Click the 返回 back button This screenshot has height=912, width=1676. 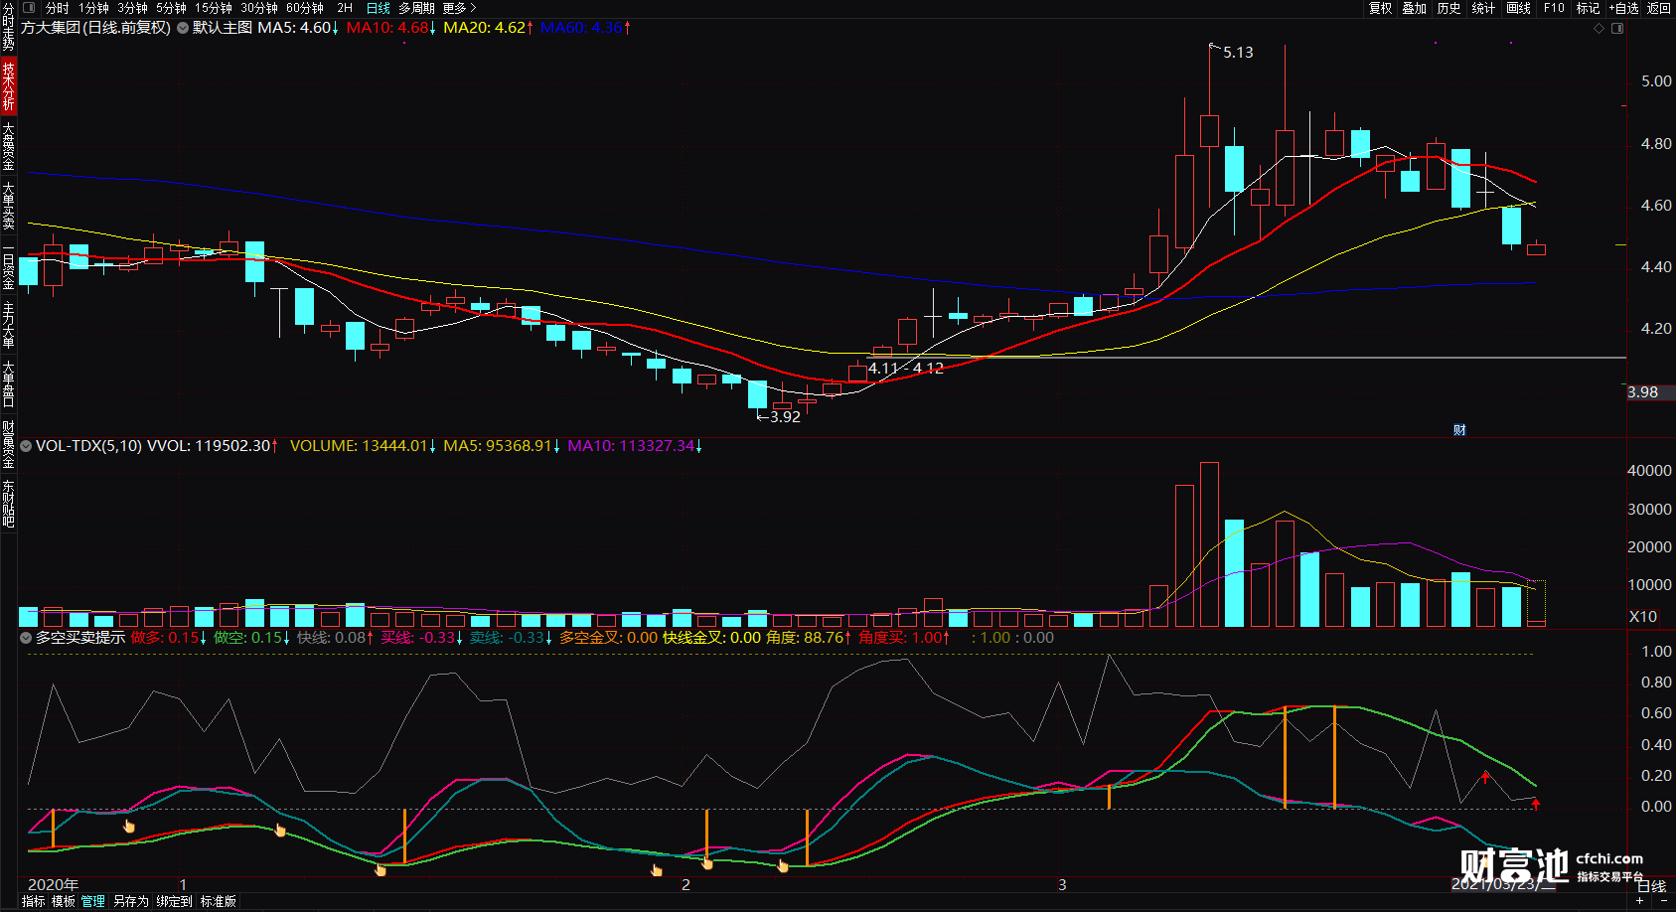click(x=1659, y=8)
